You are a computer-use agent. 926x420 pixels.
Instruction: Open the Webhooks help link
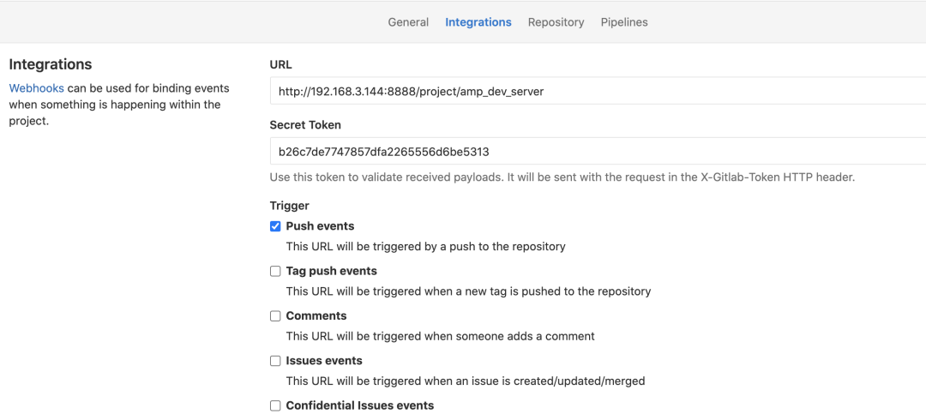coord(37,88)
